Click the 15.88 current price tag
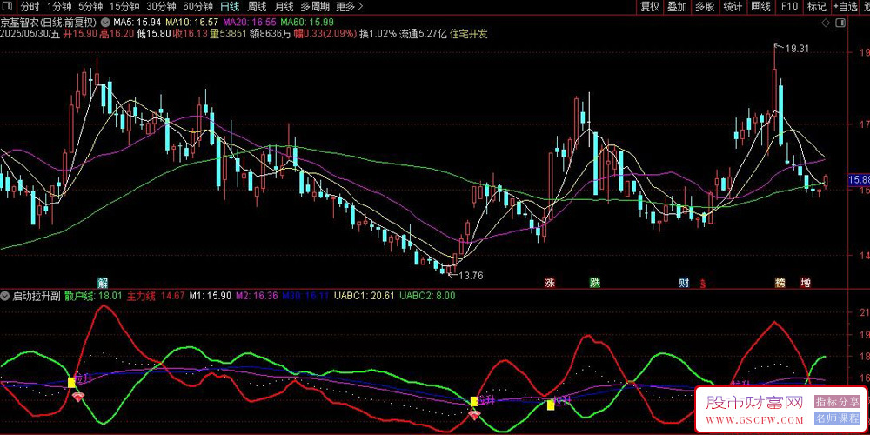 click(x=859, y=180)
